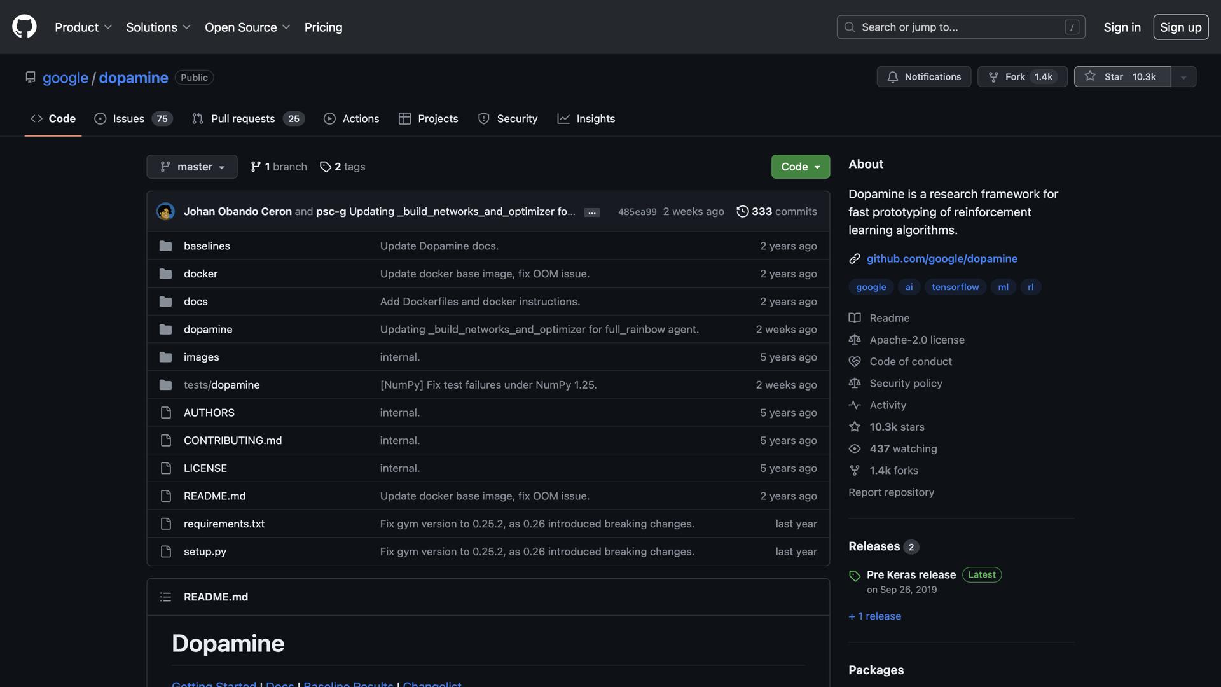Click the setup.py file icon
The height and width of the screenshot is (687, 1221).
pos(165,552)
